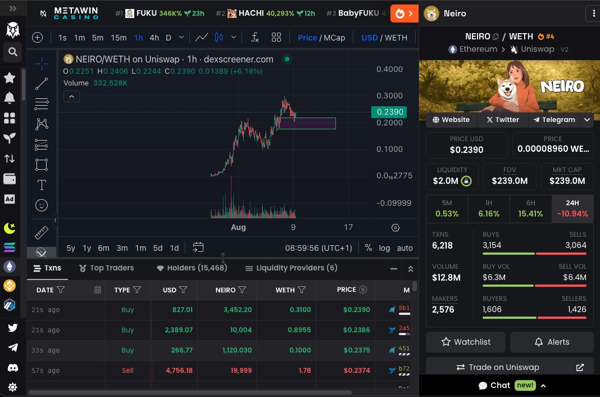Image resolution: width=600 pixels, height=397 pixels.
Task: Open the Neiro Website link
Action: coord(451,120)
